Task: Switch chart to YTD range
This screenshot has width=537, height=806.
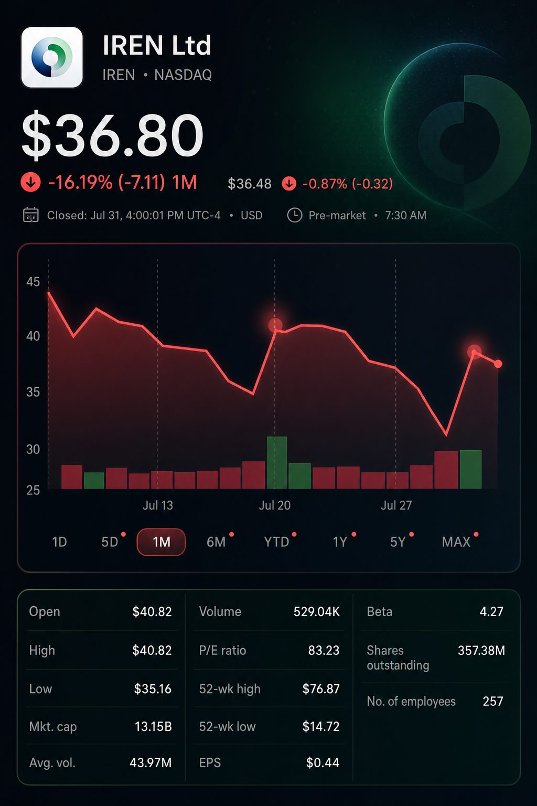Action: (277, 542)
